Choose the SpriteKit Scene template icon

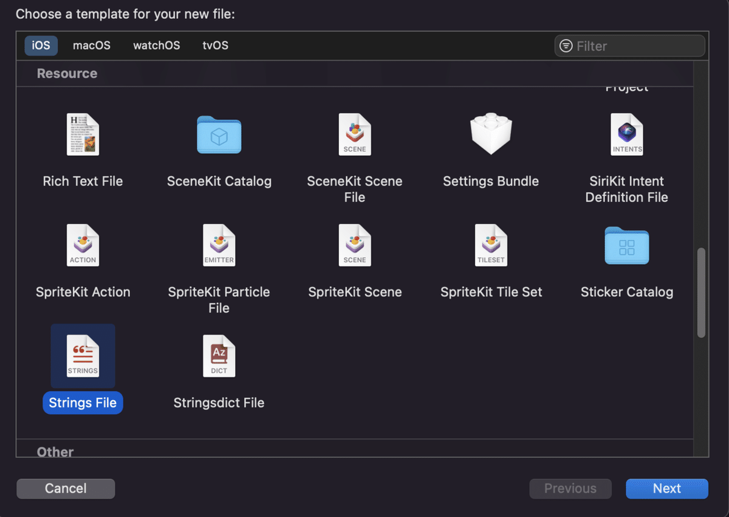coord(355,245)
